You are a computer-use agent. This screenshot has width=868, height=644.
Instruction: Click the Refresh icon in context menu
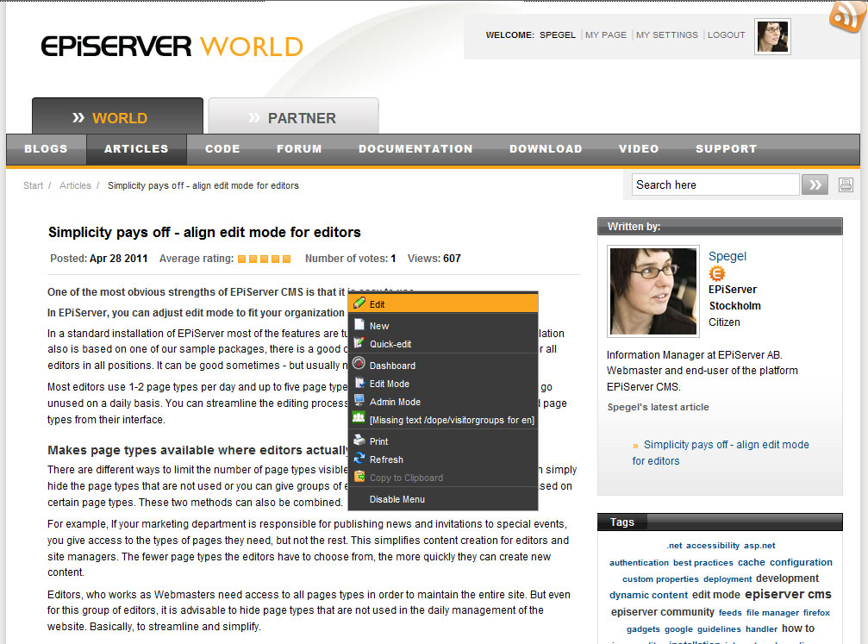(x=359, y=459)
